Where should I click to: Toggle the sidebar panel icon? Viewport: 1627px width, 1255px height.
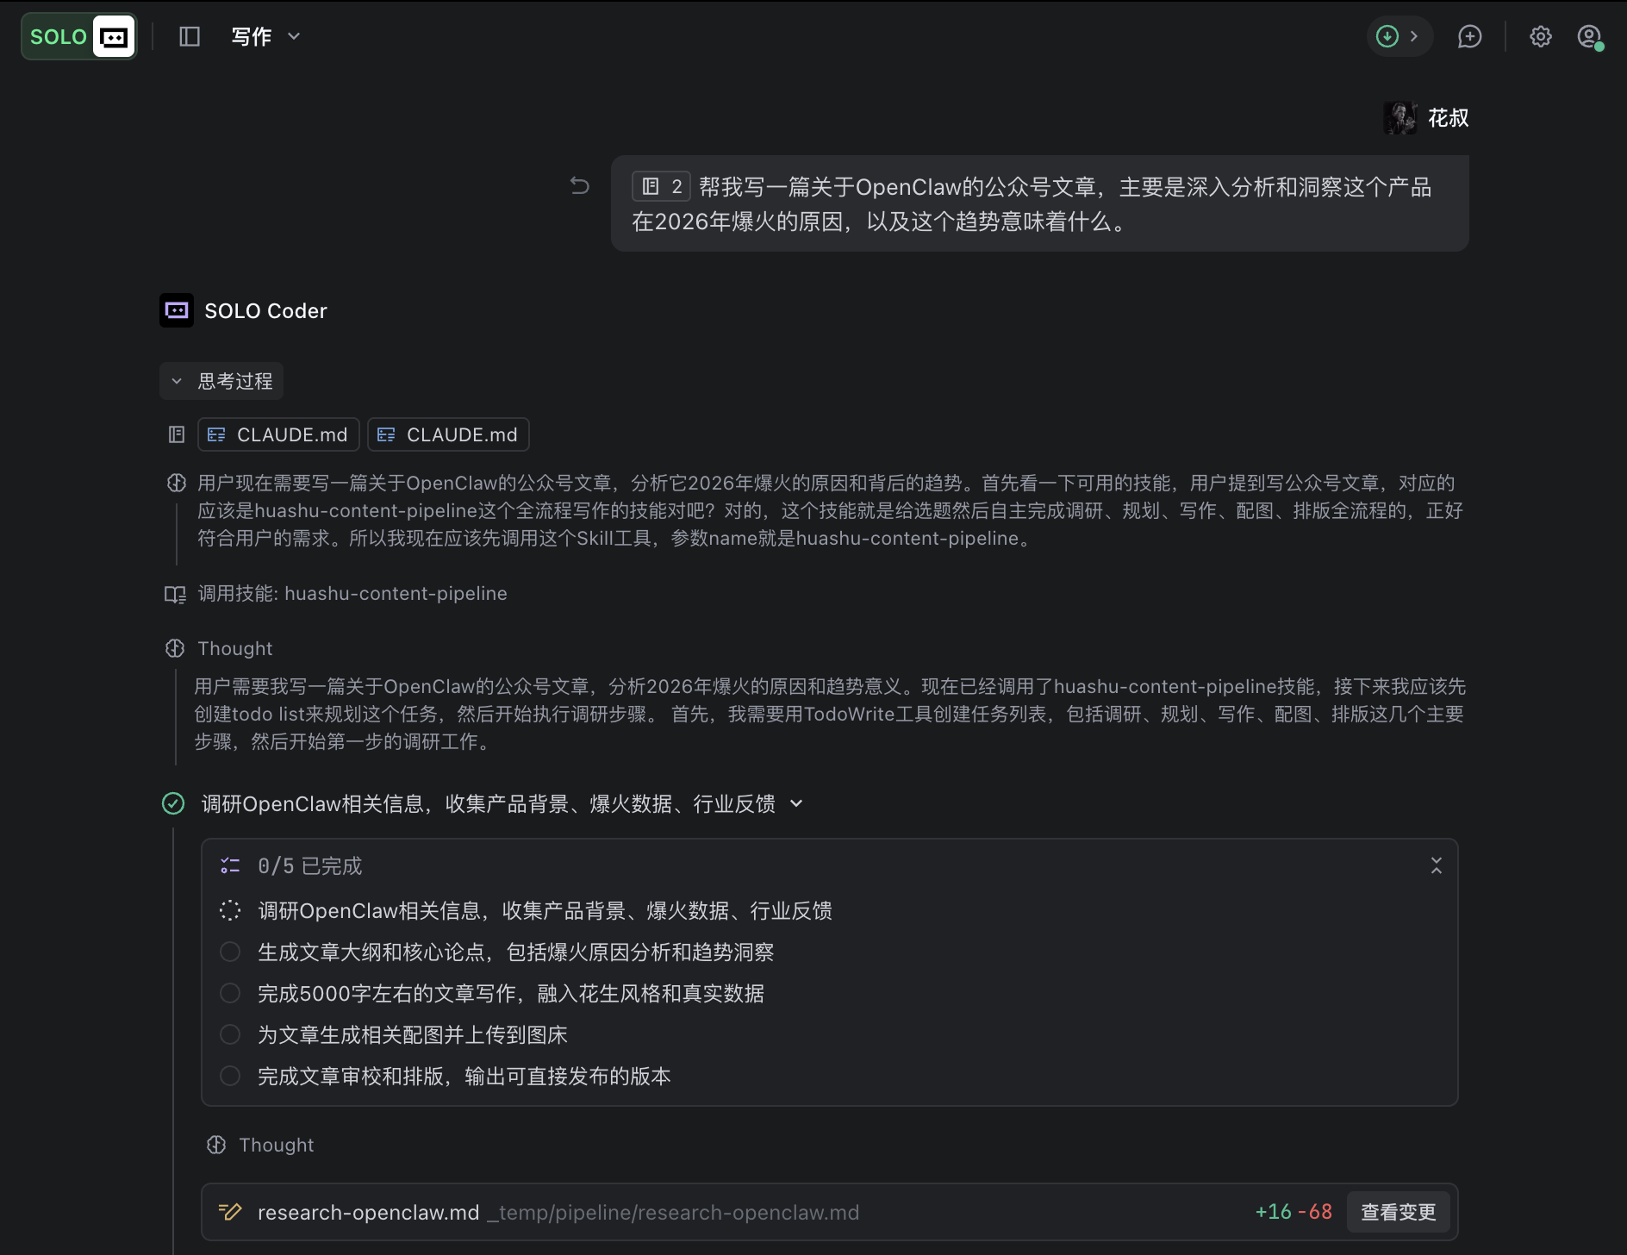pyautogui.click(x=189, y=36)
